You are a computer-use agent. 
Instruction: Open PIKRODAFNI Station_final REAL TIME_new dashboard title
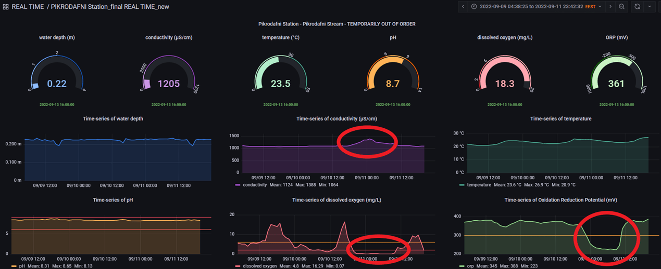[x=110, y=7]
